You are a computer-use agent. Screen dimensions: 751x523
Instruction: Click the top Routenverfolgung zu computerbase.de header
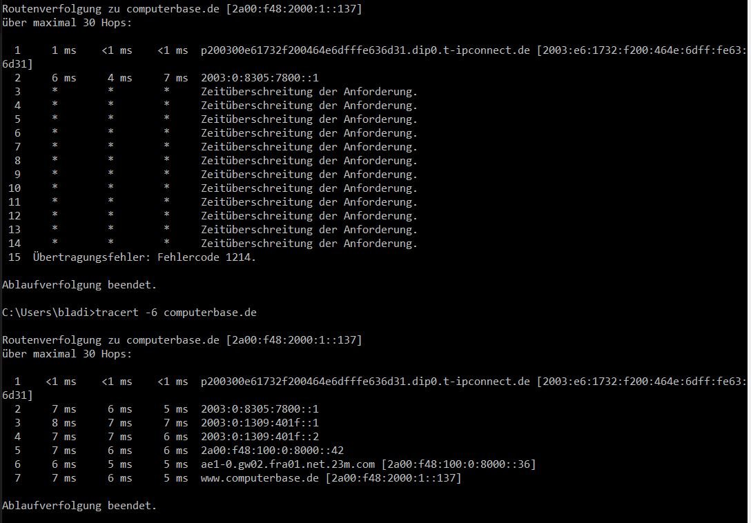click(182, 8)
